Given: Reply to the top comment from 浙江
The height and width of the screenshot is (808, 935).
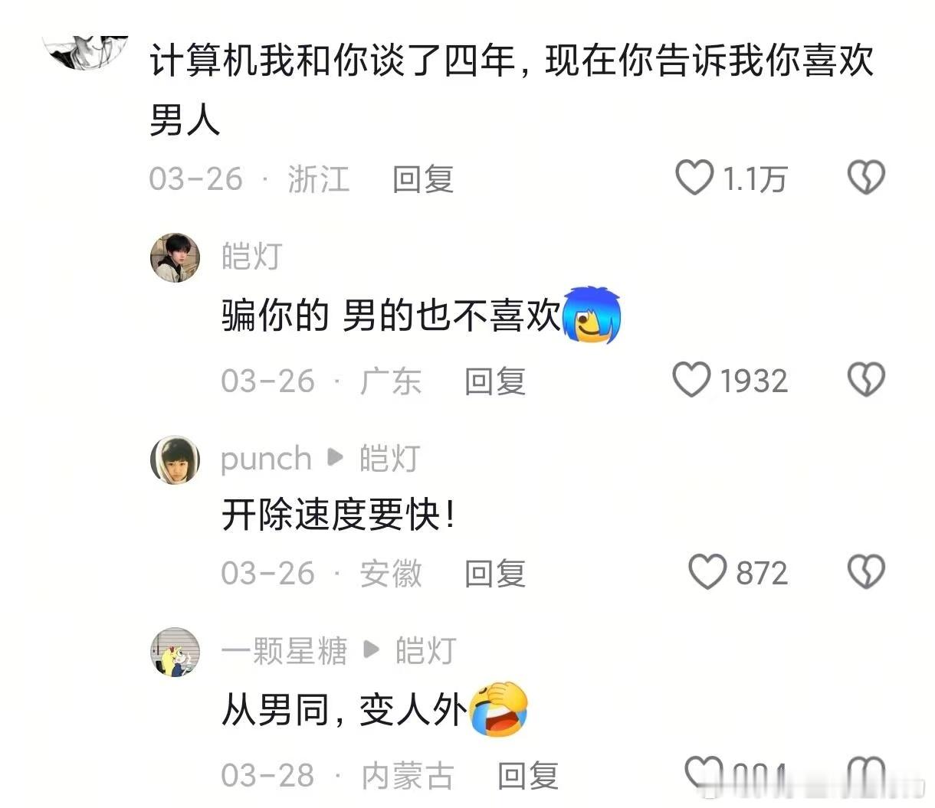Looking at the screenshot, I should coord(423,179).
